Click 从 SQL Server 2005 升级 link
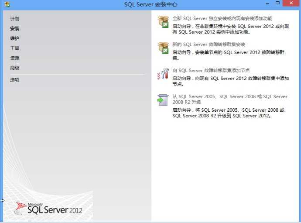301x223 pixels. click(x=230, y=99)
